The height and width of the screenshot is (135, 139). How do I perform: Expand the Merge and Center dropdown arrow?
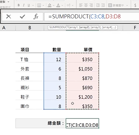click(127, 5)
